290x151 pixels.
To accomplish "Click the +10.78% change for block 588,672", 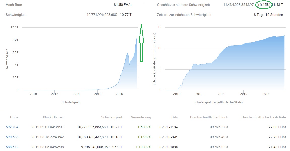I will (143, 147).
